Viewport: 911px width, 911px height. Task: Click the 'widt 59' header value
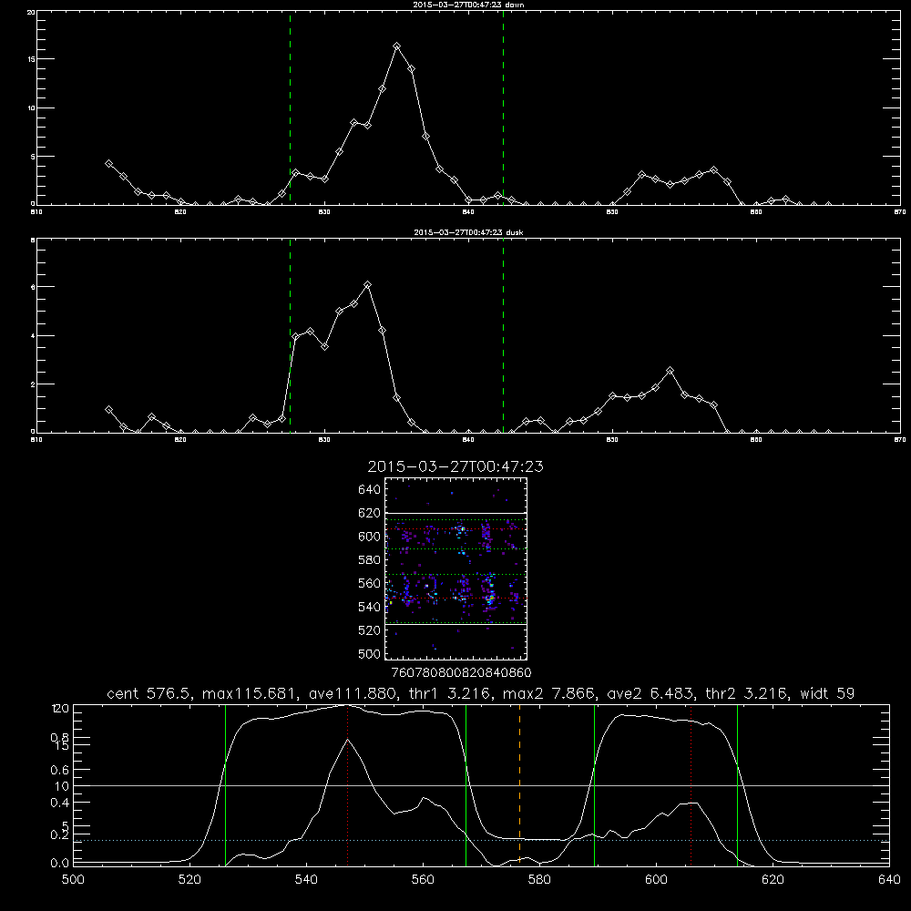(827, 693)
